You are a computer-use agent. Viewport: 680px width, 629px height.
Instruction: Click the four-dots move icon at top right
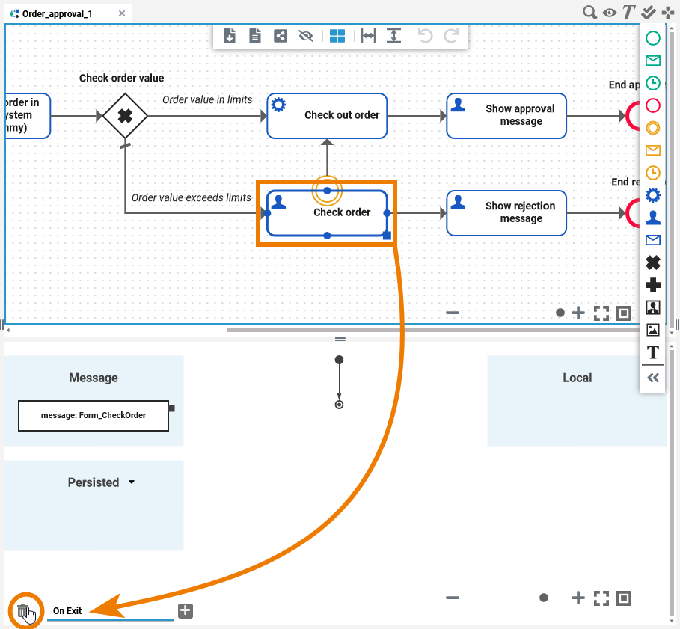click(x=668, y=13)
